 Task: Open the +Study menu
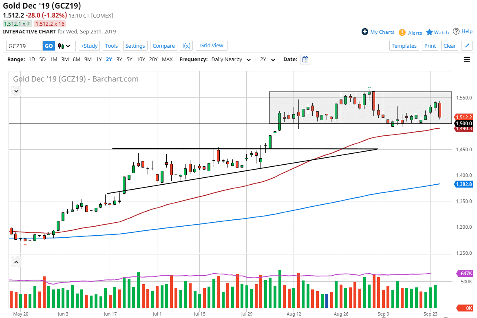(x=89, y=46)
